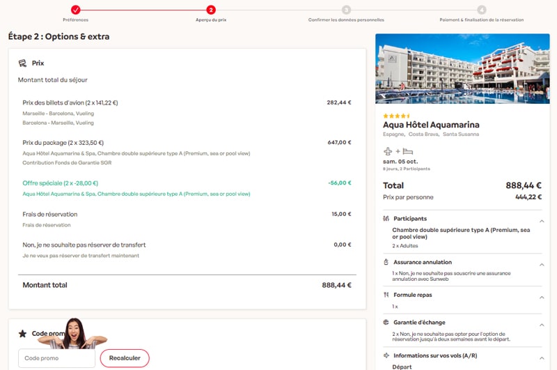Click the 647,00 € package price
The height and width of the screenshot is (370, 557).
pyautogui.click(x=339, y=142)
